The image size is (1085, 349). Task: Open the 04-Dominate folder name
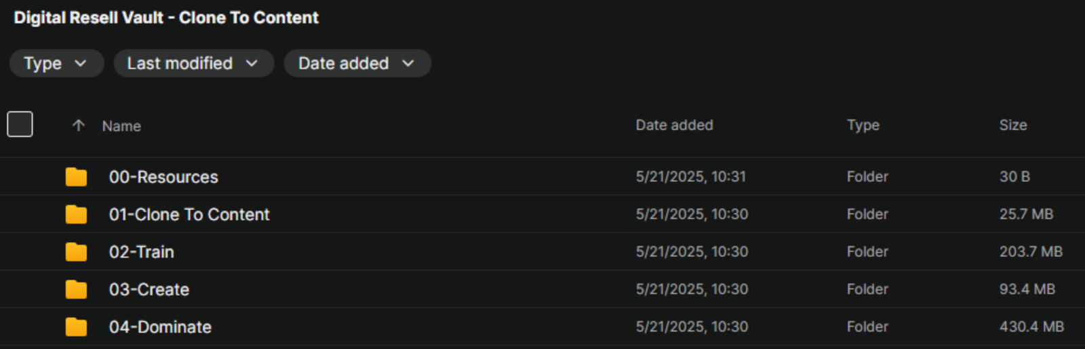pos(160,327)
